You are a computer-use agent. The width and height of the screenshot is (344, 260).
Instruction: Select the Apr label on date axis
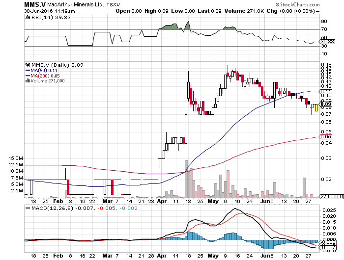(162, 201)
